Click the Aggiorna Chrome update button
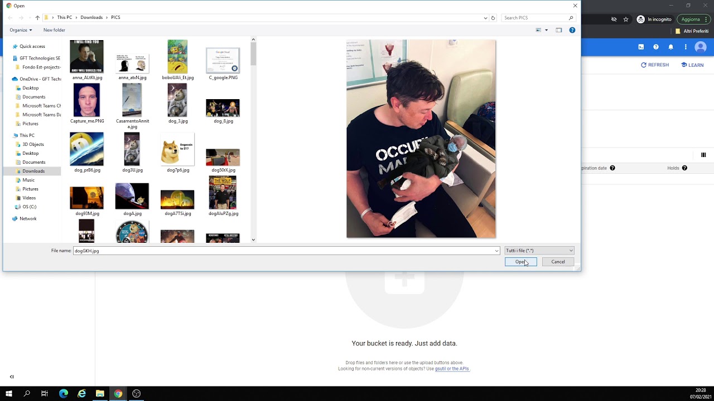The width and height of the screenshot is (714, 401). (694, 19)
